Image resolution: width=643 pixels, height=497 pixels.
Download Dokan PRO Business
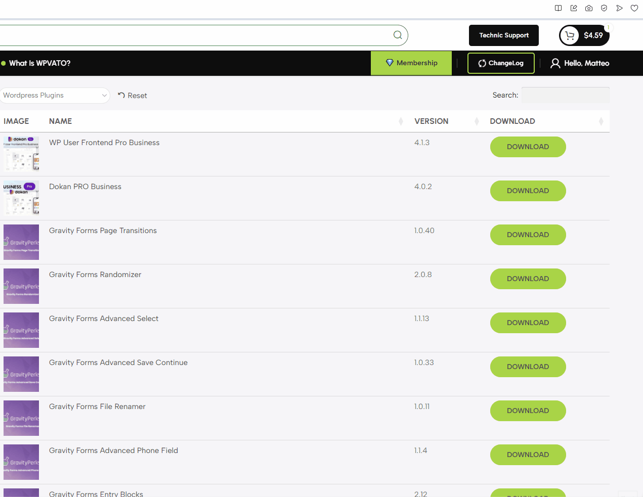(528, 191)
